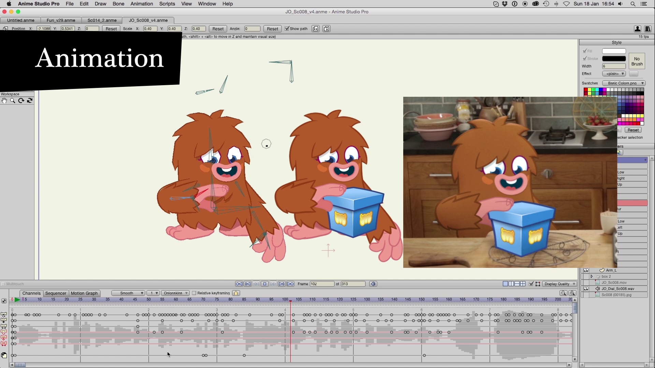Click rewind to start playback button

(239, 284)
